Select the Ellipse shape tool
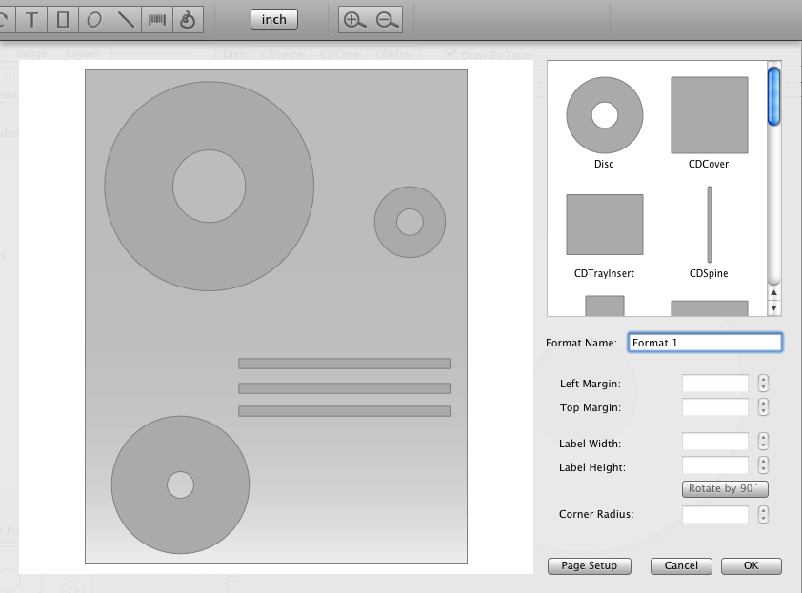 pyautogui.click(x=94, y=19)
